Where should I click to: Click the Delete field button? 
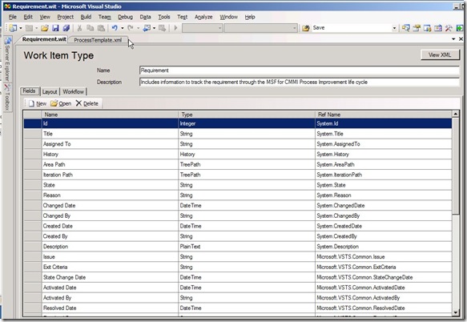click(87, 103)
